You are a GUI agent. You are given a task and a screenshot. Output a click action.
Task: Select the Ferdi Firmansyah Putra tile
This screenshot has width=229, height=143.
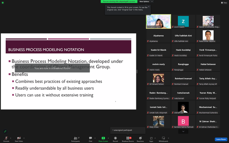[208, 50]
